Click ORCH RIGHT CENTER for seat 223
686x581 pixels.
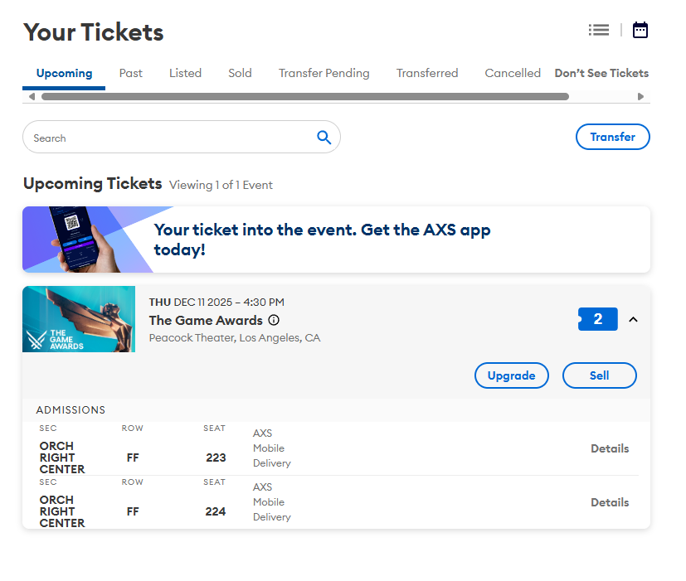coord(62,458)
